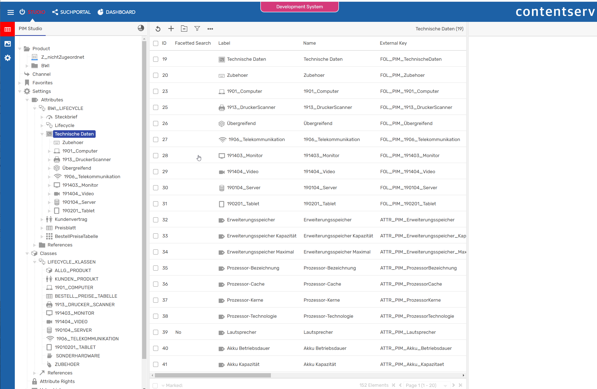The image size is (597, 389).
Task: Check the row 41 Akku Kapazität checkbox
Action: point(156,364)
